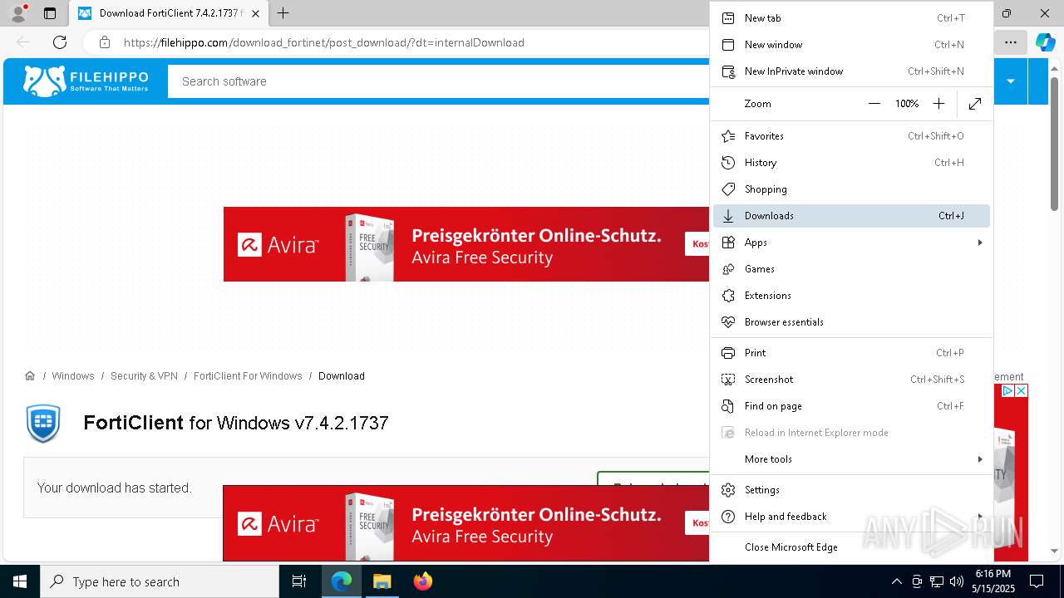
Task: Select New window menu item
Action: click(x=851, y=45)
